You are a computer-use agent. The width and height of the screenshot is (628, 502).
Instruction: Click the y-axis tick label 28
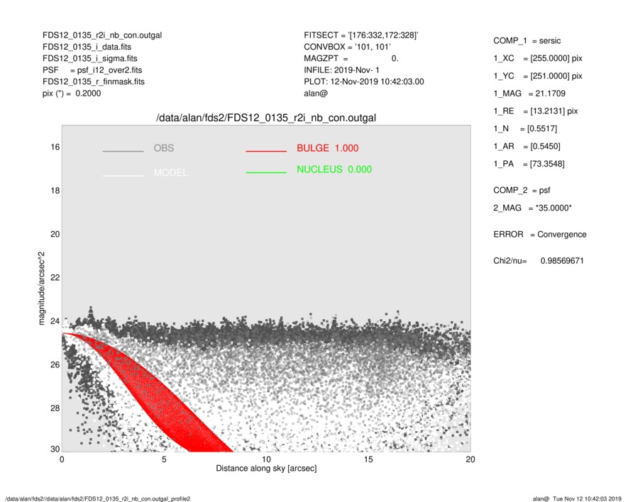(x=55, y=408)
